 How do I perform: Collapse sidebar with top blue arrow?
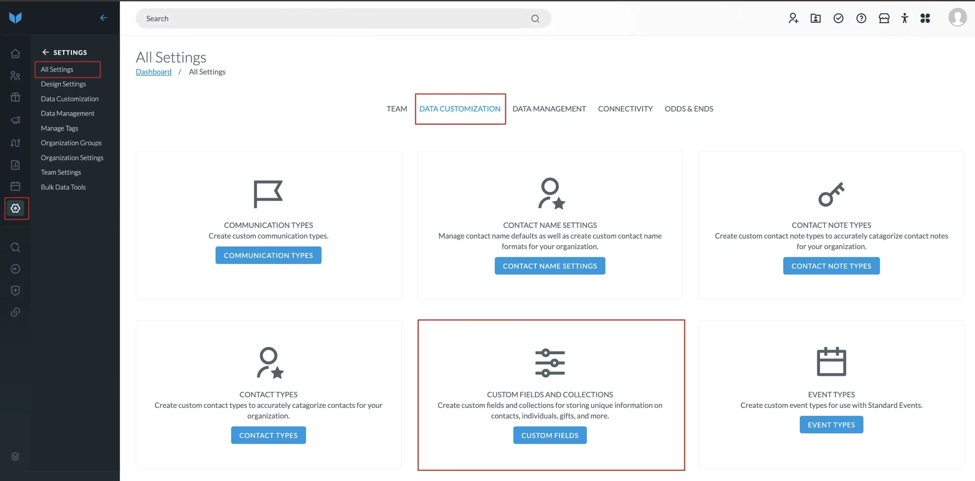[103, 18]
